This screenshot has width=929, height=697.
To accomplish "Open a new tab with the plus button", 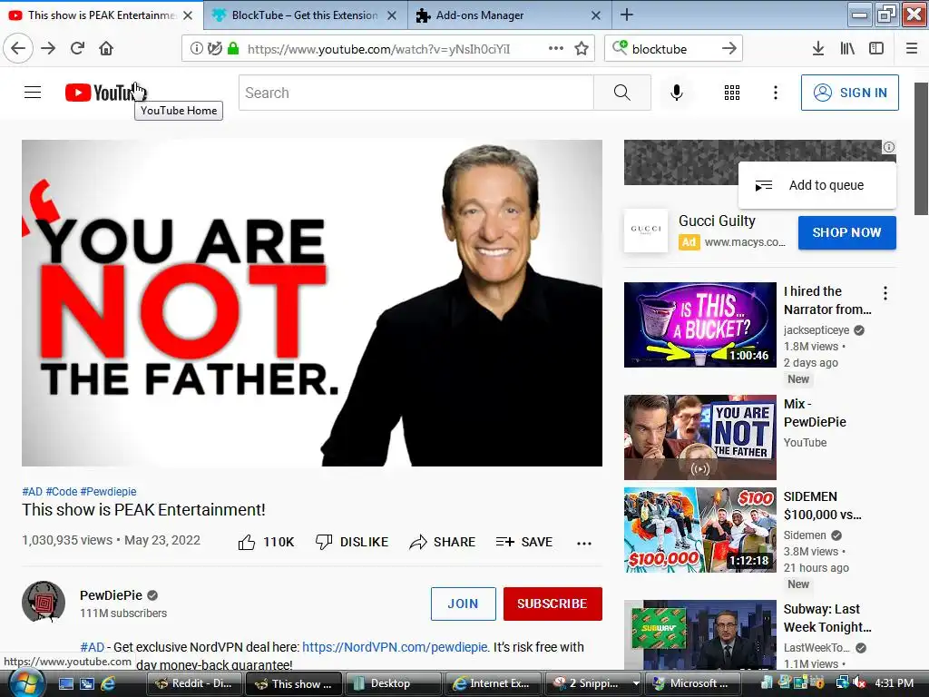I will click(627, 15).
